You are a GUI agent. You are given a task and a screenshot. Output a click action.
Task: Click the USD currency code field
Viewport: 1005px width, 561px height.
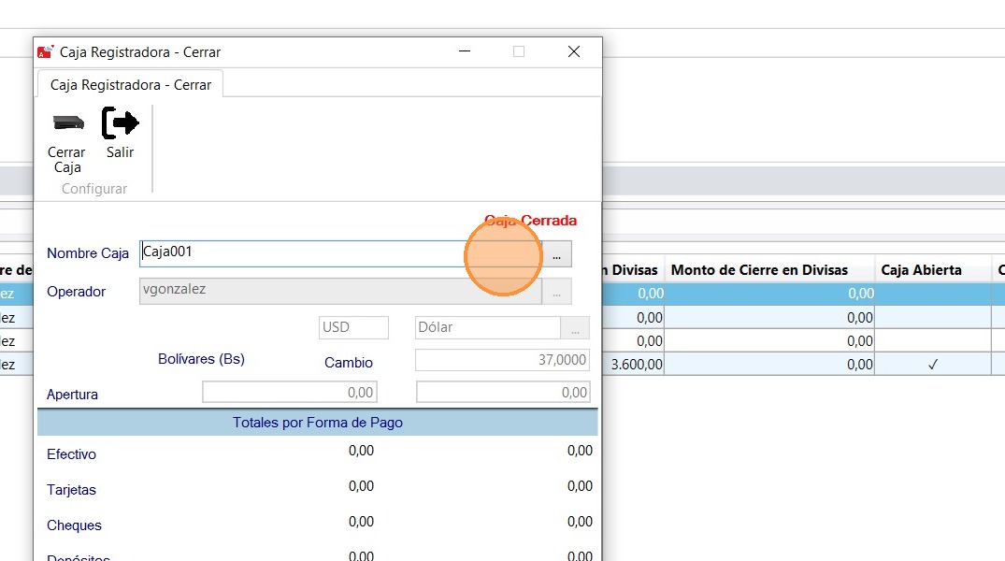coord(353,327)
